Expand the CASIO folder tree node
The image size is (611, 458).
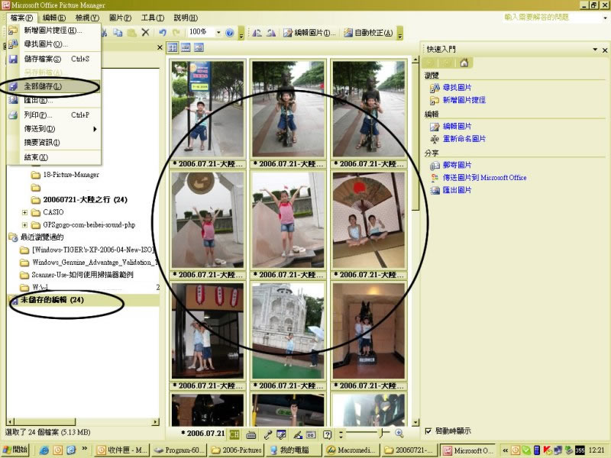[x=24, y=213]
